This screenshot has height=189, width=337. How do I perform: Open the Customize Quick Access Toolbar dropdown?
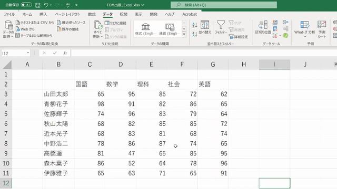point(76,5)
